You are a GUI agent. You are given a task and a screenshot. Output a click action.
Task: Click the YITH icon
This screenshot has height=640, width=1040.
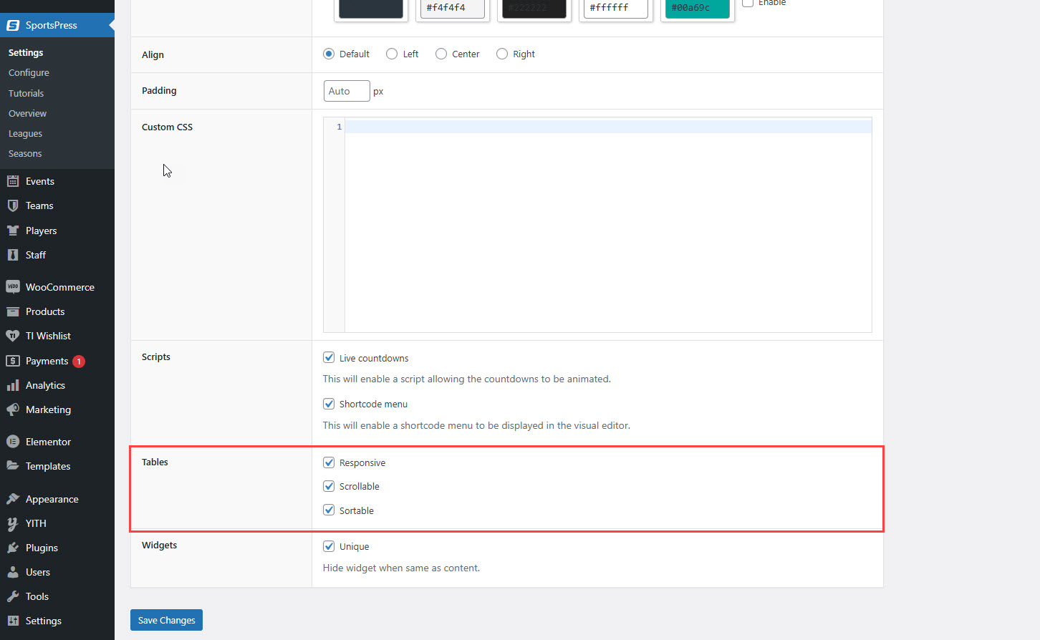[13, 523]
